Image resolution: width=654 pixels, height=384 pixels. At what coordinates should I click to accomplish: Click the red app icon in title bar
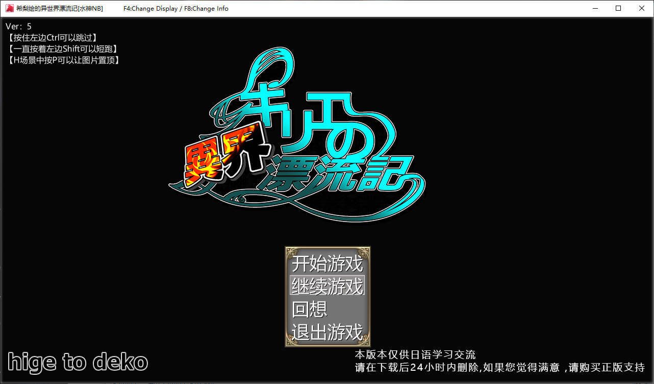(9, 8)
